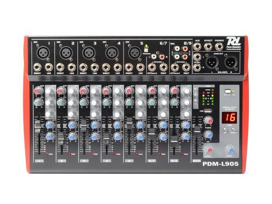
Task: Plug into the channel 1 MIC XLR input
Action: (x=43, y=52)
